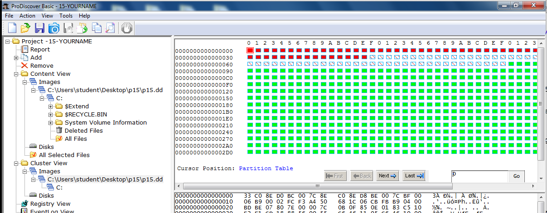Image resolution: width=547 pixels, height=213 pixels.
Task: Click the Next navigation button
Action: (x=387, y=176)
